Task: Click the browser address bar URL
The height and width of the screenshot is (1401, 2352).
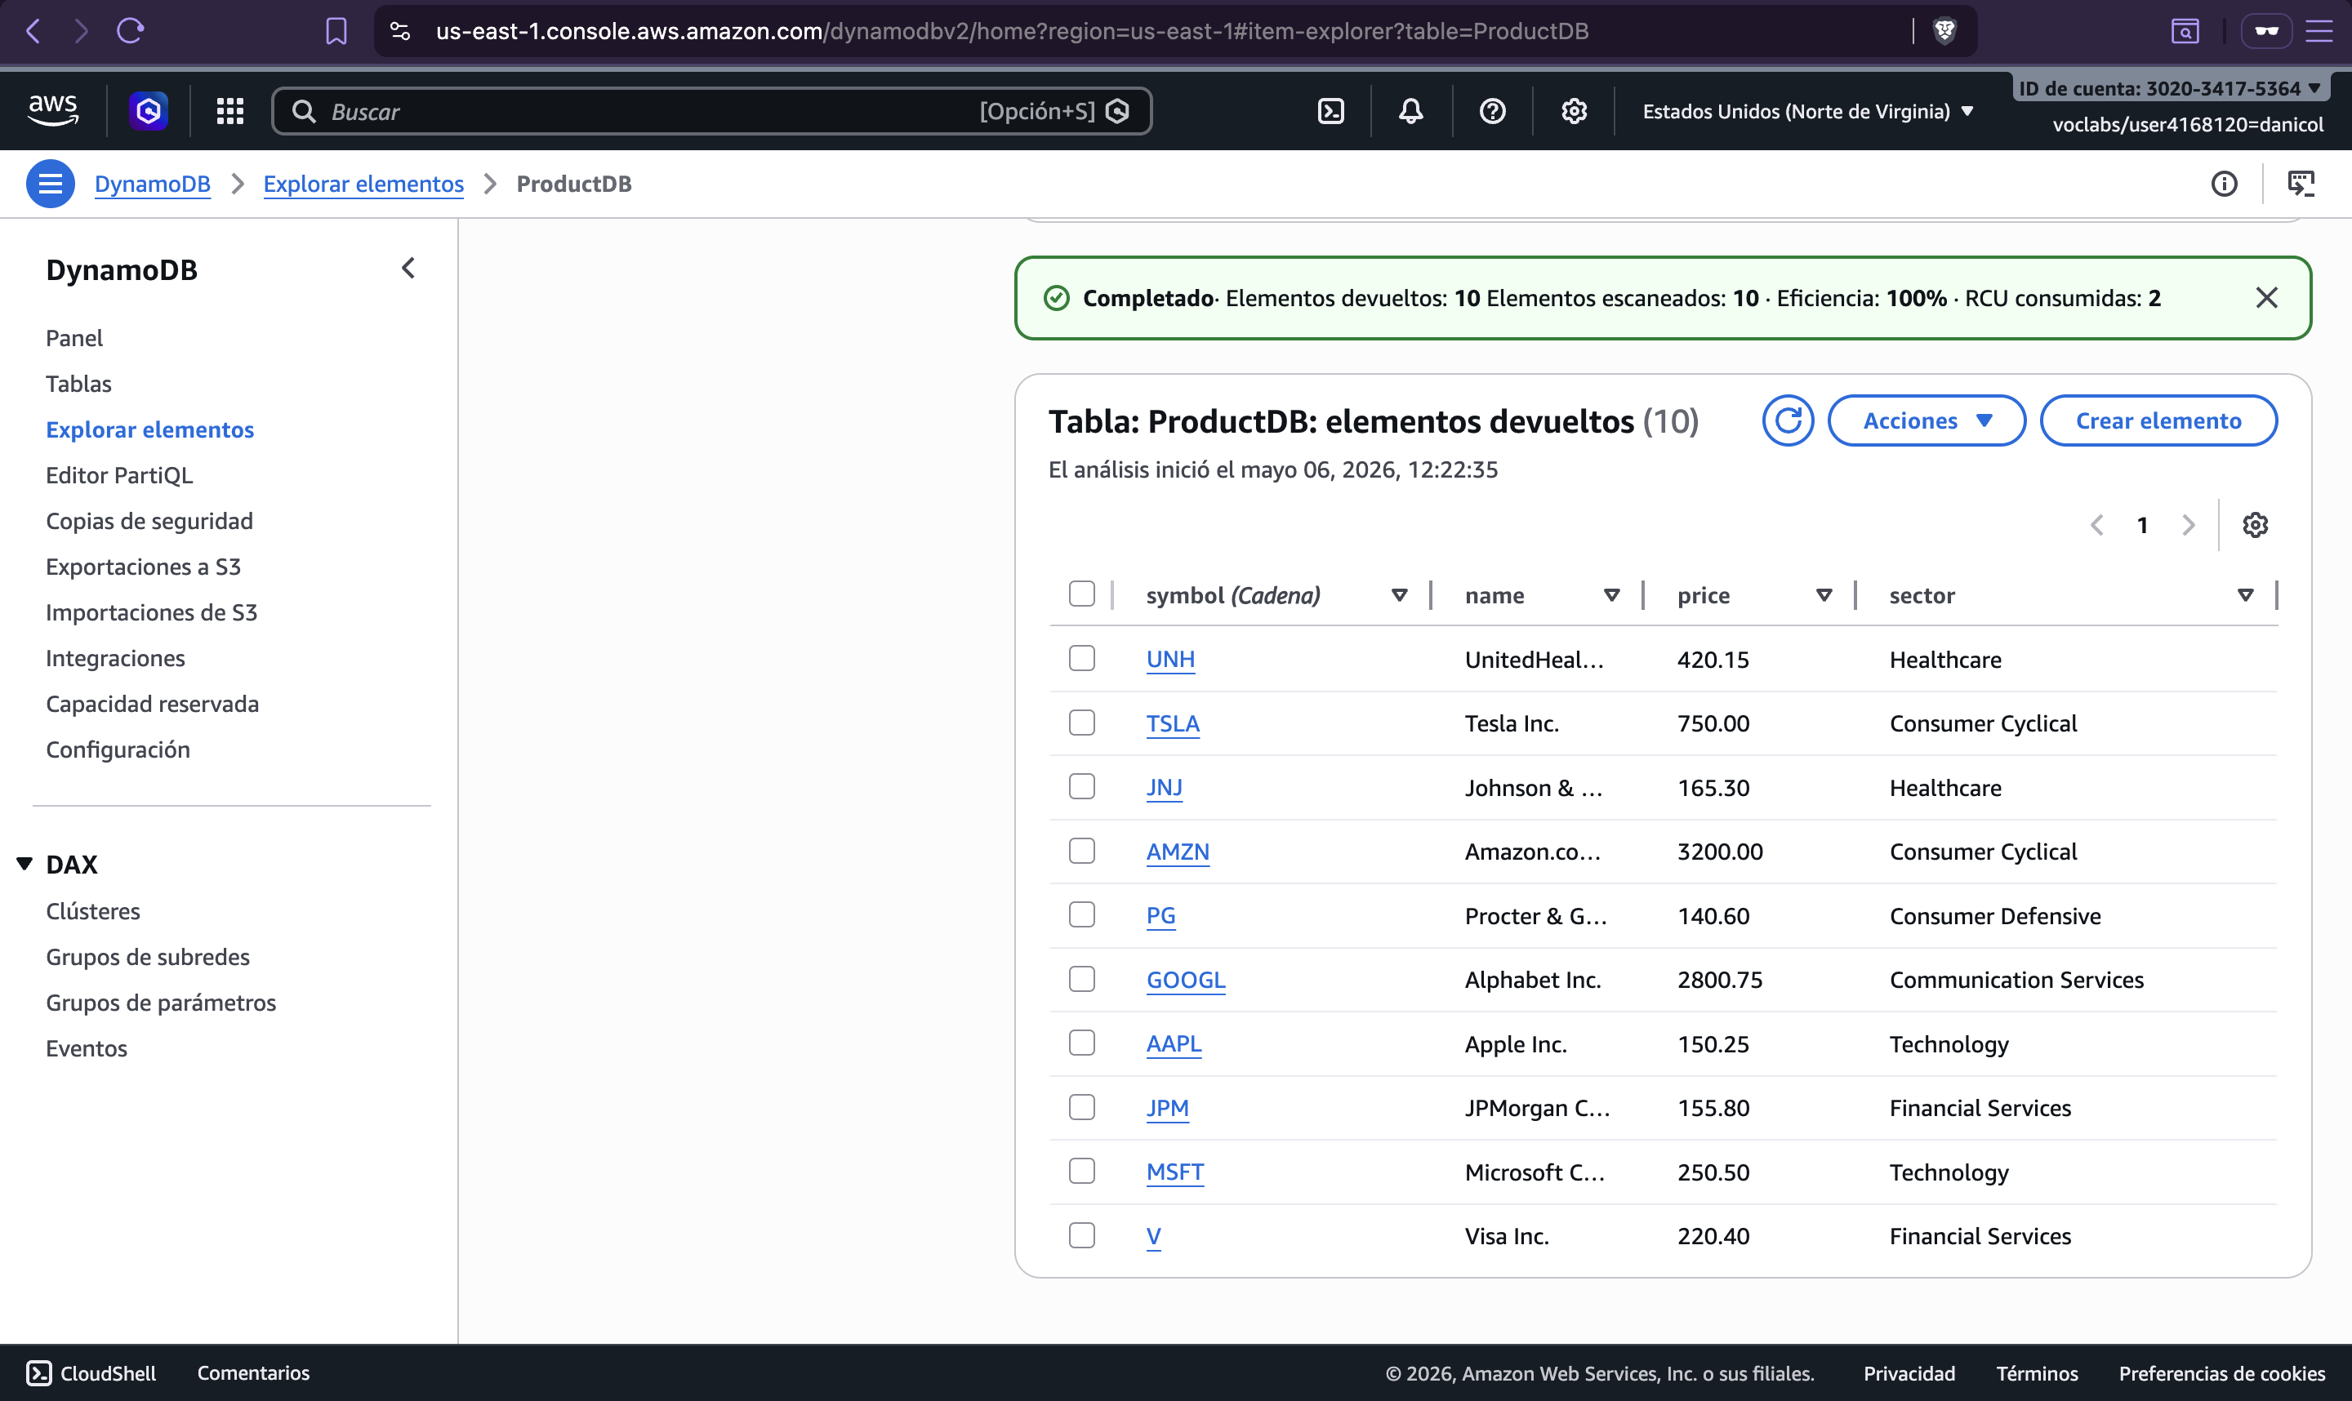Action: pyautogui.click(x=1011, y=31)
